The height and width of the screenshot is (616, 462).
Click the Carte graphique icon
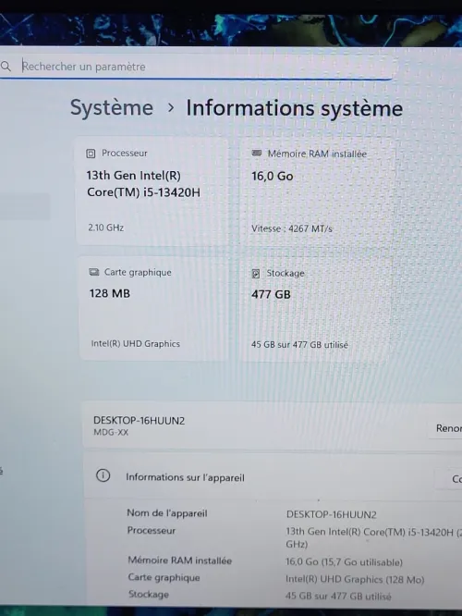(x=94, y=272)
